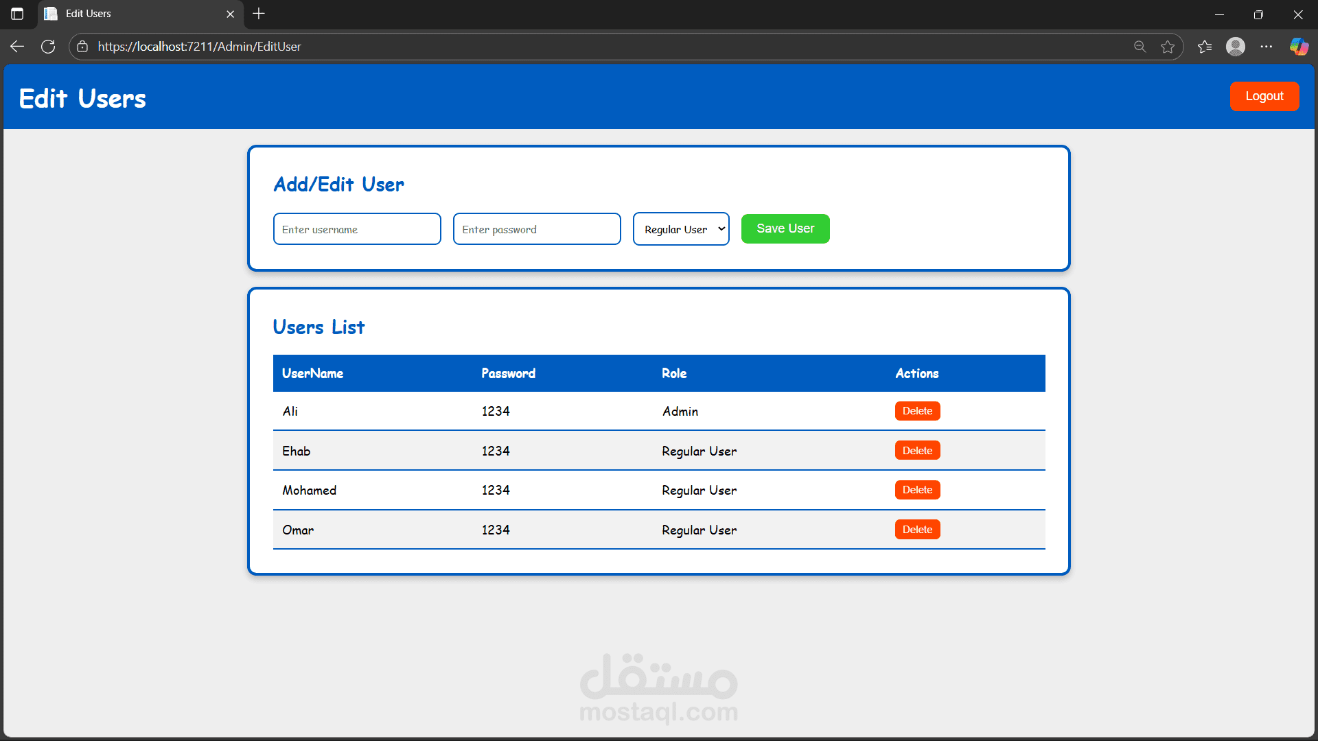Viewport: 1318px width, 741px height.
Task: Reload the Edit Users page
Action: click(x=48, y=47)
